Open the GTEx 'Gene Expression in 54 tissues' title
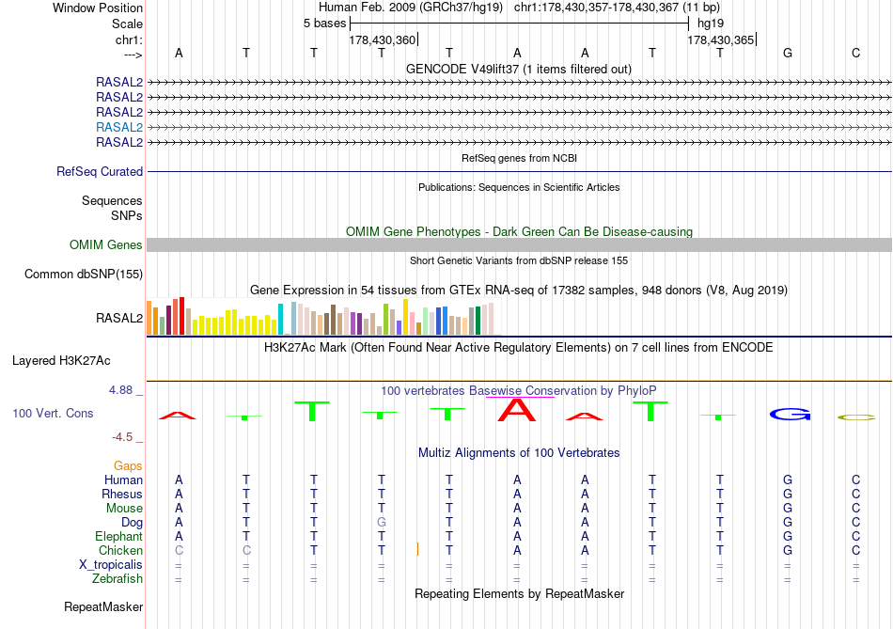 (x=519, y=290)
